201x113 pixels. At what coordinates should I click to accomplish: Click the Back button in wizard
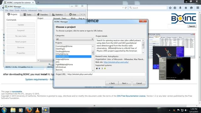[112, 83]
